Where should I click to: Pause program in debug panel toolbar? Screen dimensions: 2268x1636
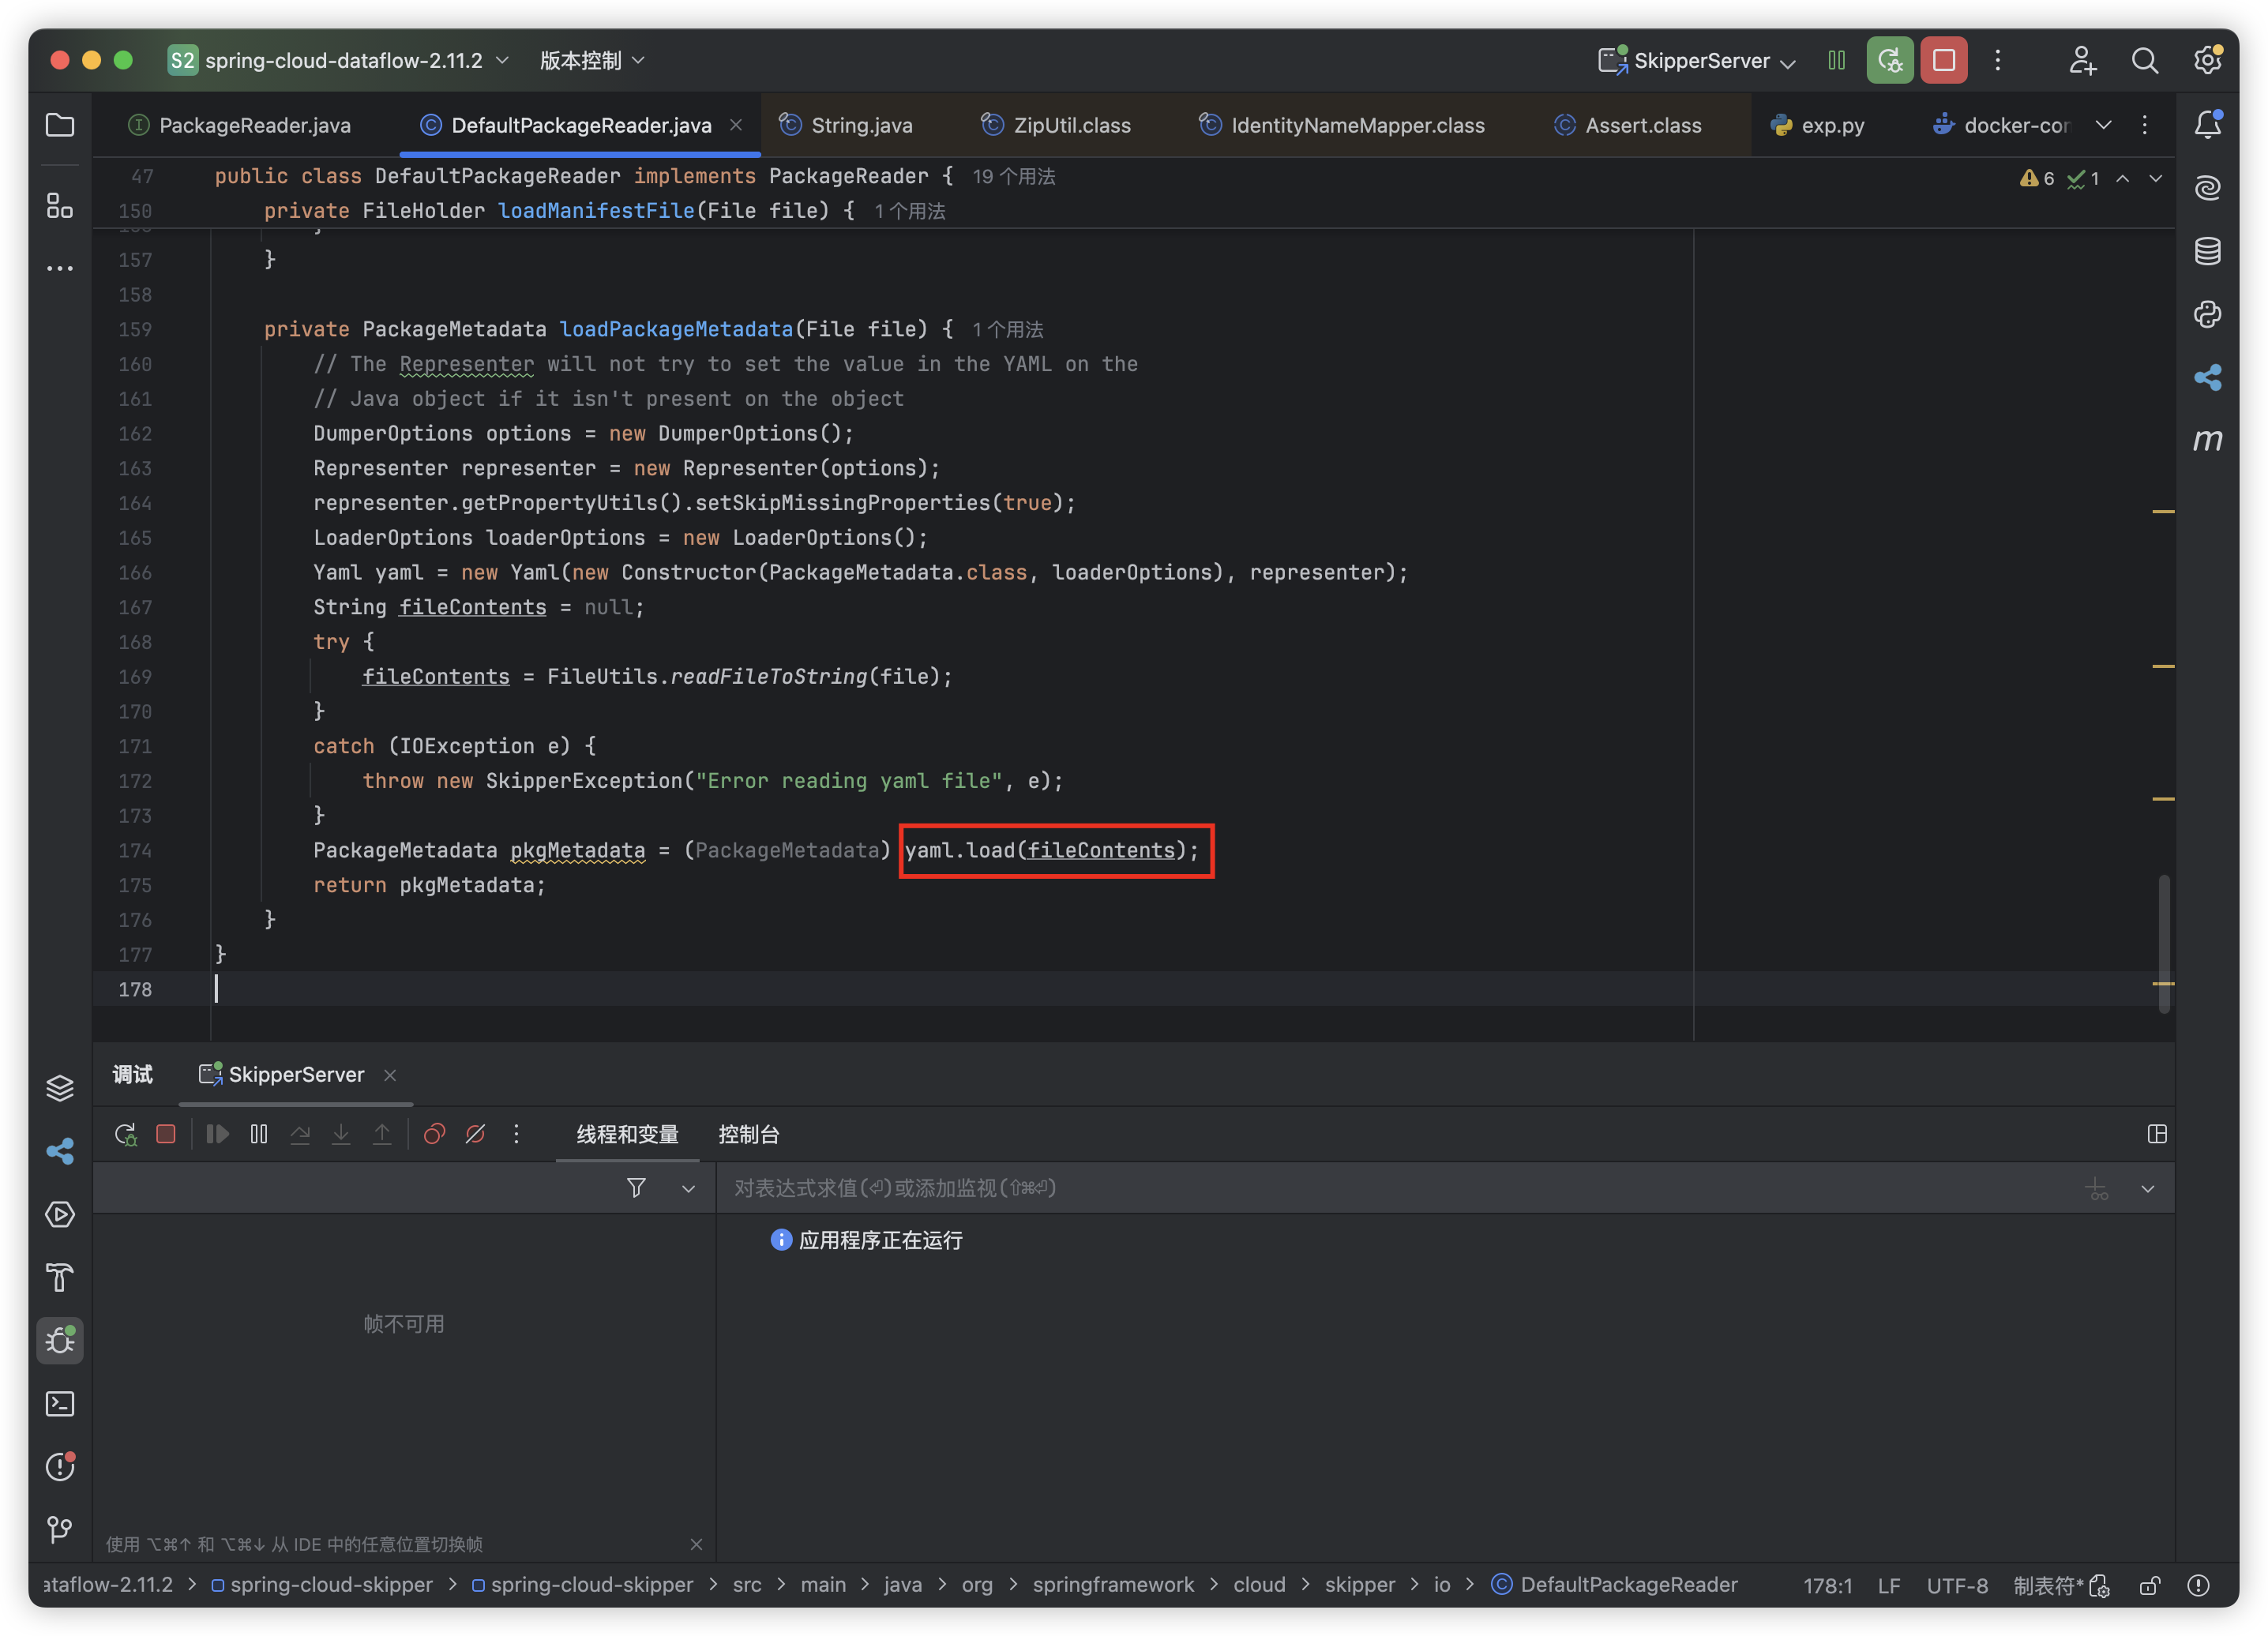pyautogui.click(x=259, y=1134)
